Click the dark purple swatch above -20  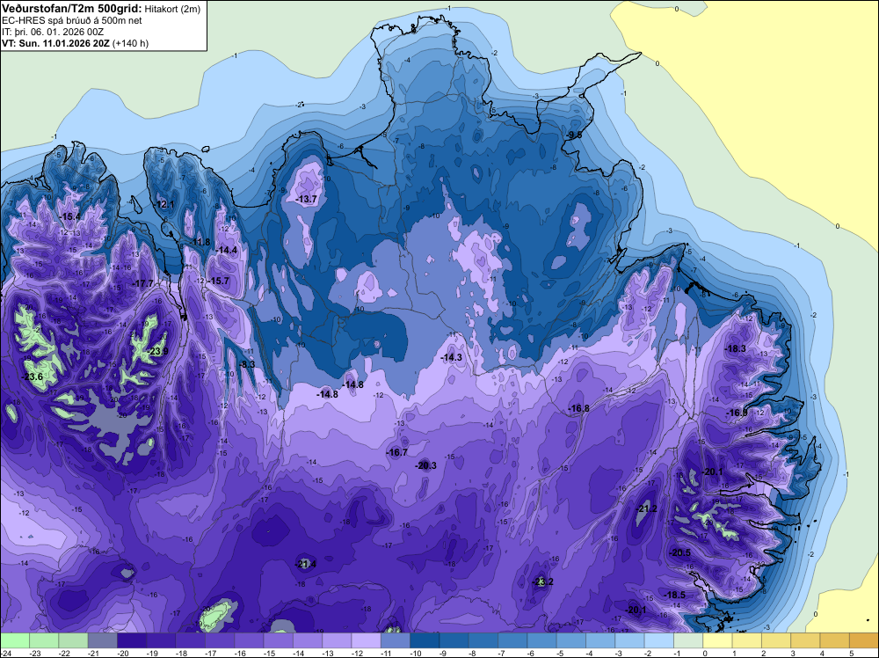click(x=132, y=640)
